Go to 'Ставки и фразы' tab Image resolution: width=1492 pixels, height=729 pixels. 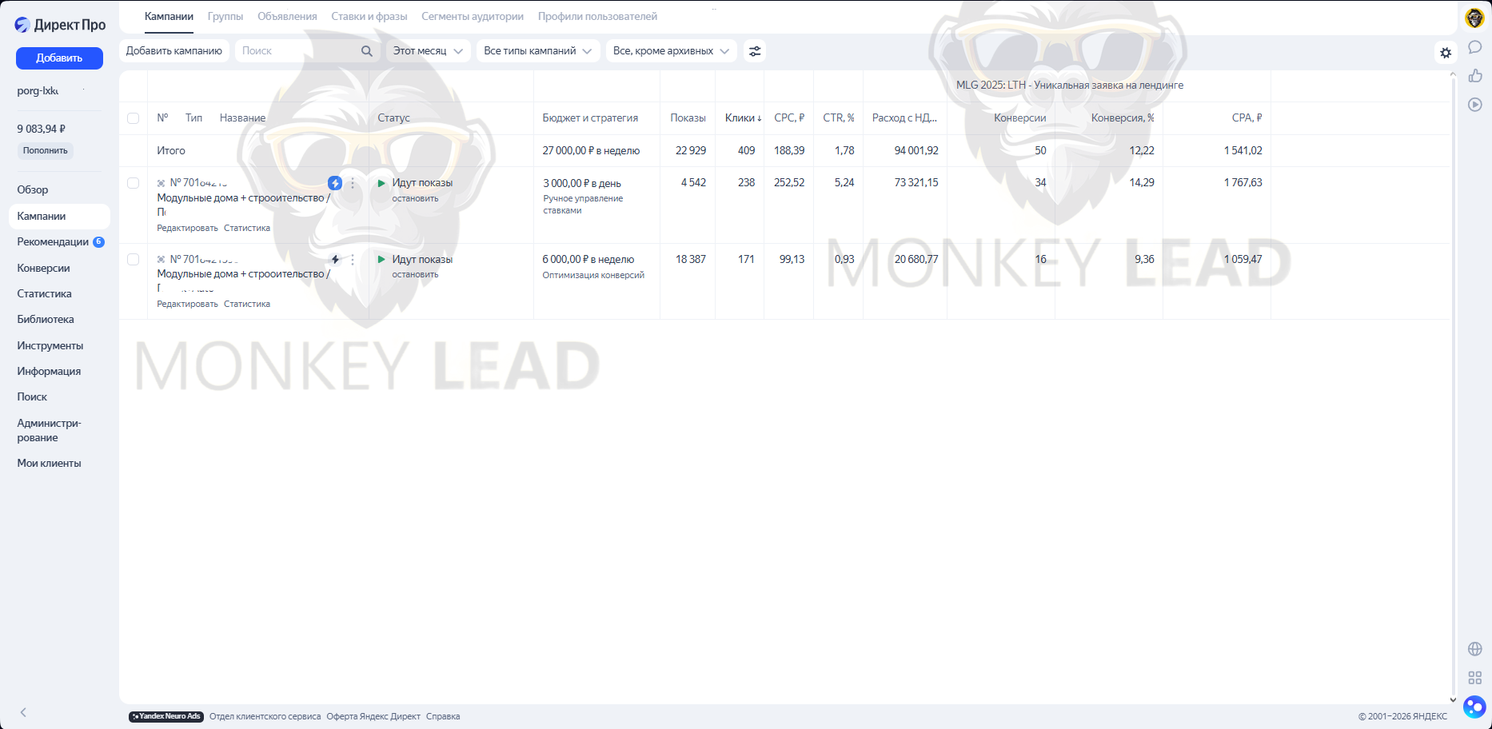pyautogui.click(x=369, y=17)
